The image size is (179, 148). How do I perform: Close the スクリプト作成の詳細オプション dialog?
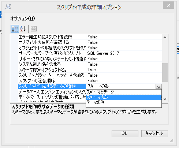168,5
